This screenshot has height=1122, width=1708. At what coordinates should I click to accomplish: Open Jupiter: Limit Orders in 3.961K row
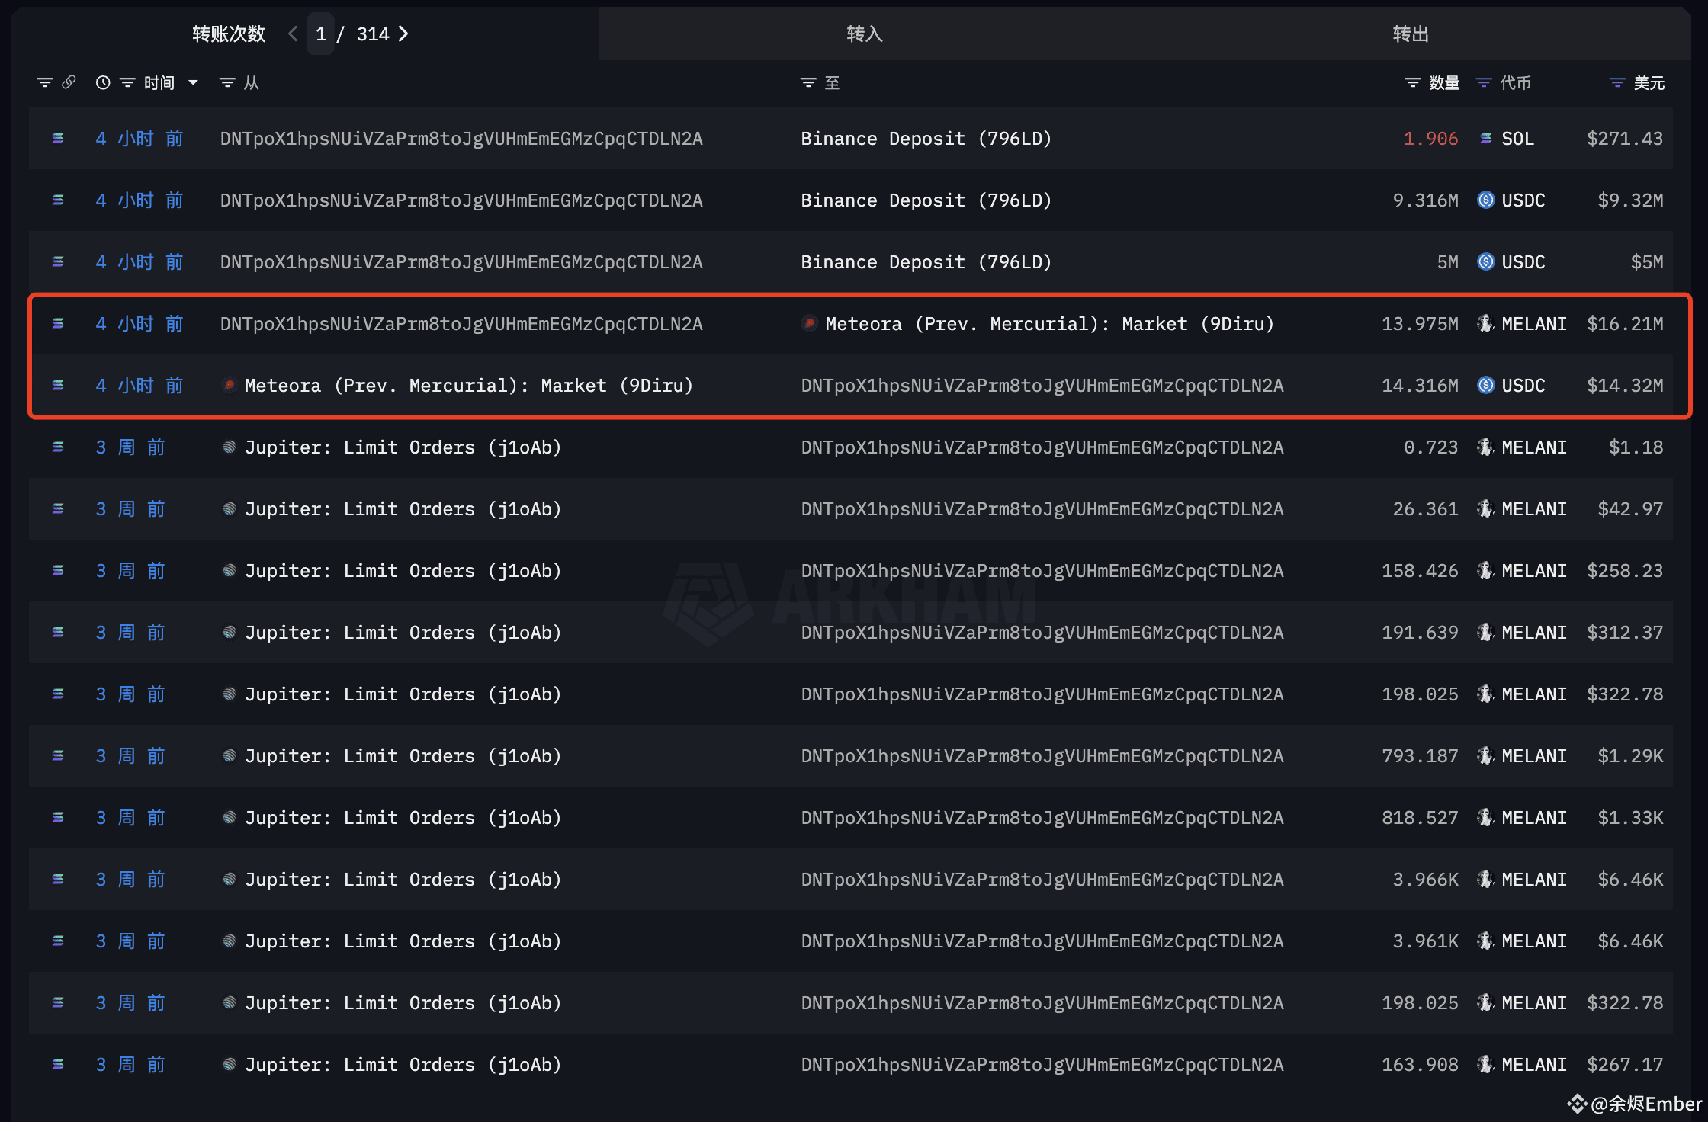403,941
